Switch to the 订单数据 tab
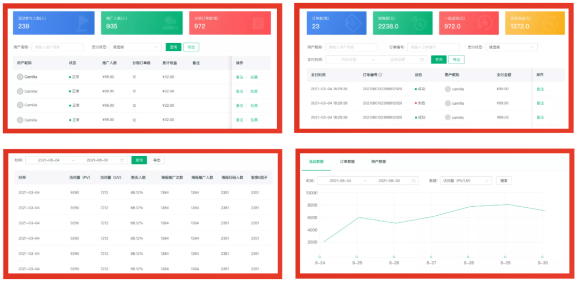Image resolution: width=578 pixels, height=282 pixels. tap(347, 161)
